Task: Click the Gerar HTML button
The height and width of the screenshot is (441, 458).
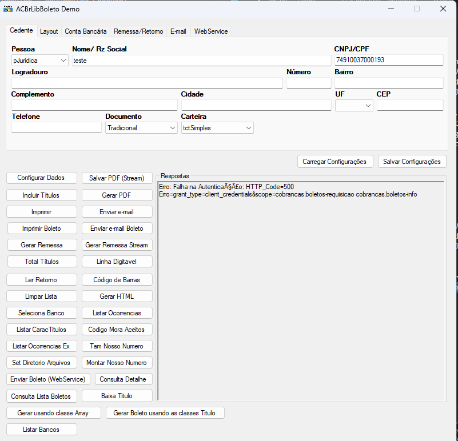Action: coord(117,296)
